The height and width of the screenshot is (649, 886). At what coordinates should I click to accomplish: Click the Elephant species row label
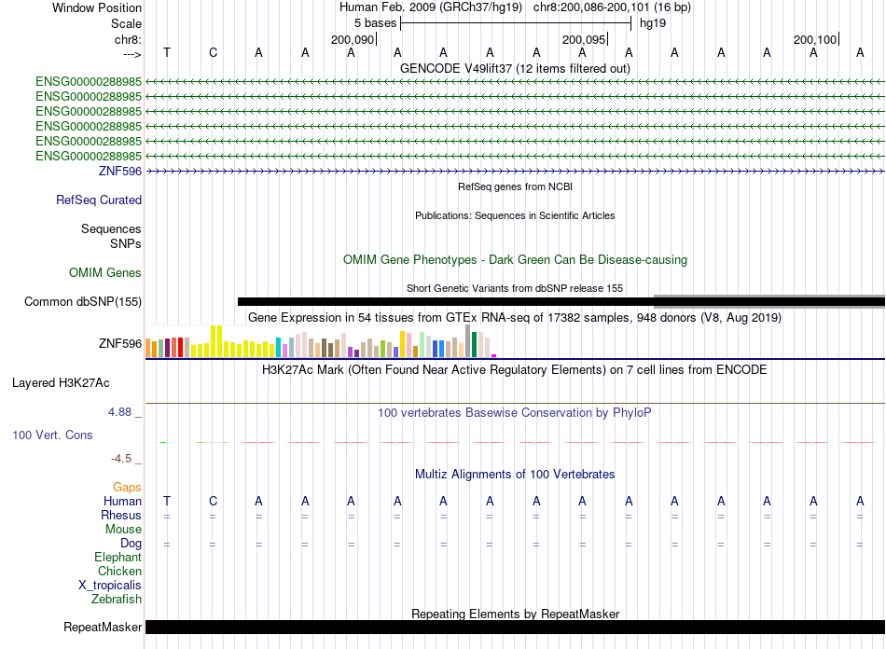tap(118, 557)
